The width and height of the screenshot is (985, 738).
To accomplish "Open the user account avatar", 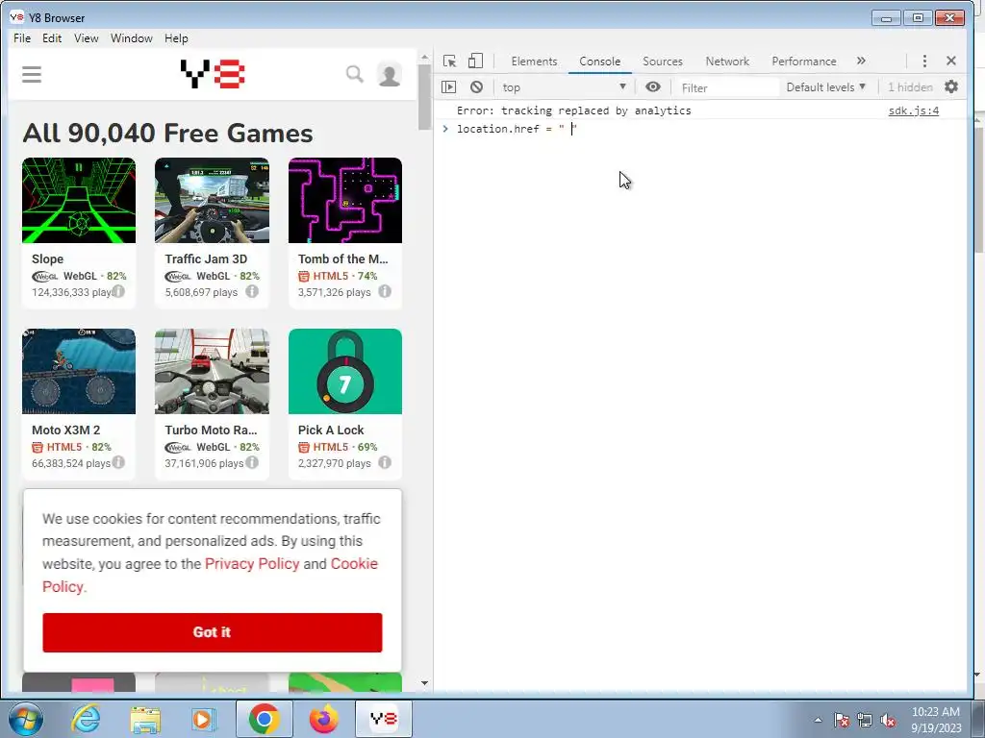I will [390, 75].
